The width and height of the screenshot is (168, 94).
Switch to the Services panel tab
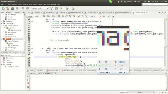[x=18, y=13]
